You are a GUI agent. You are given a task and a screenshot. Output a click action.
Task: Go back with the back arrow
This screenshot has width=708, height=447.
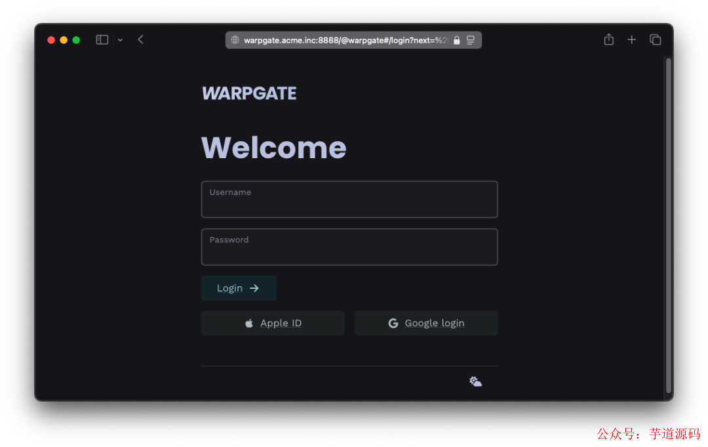(140, 40)
